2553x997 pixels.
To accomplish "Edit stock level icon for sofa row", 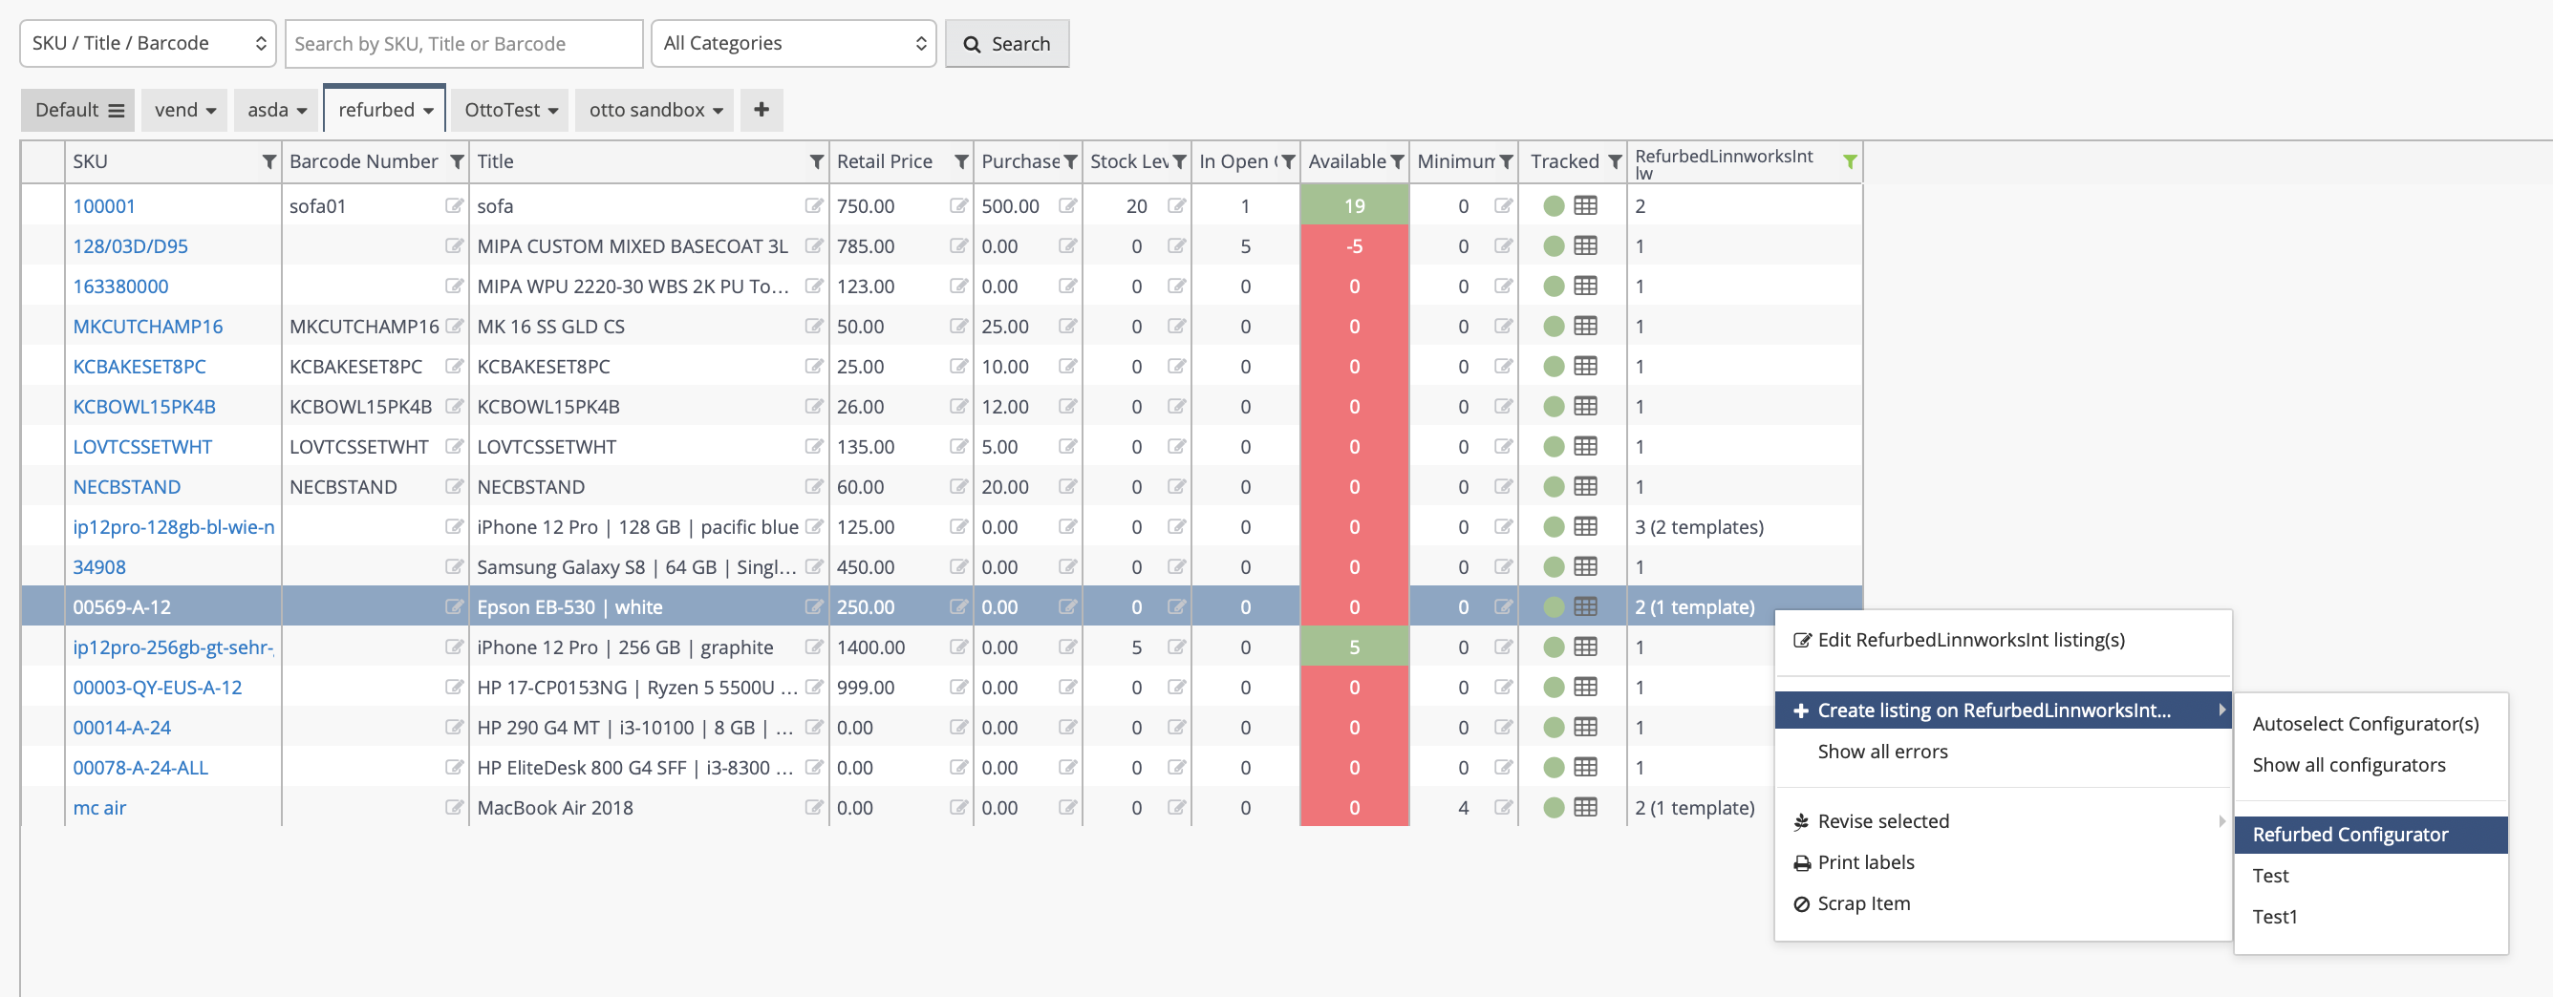I will click(1176, 205).
